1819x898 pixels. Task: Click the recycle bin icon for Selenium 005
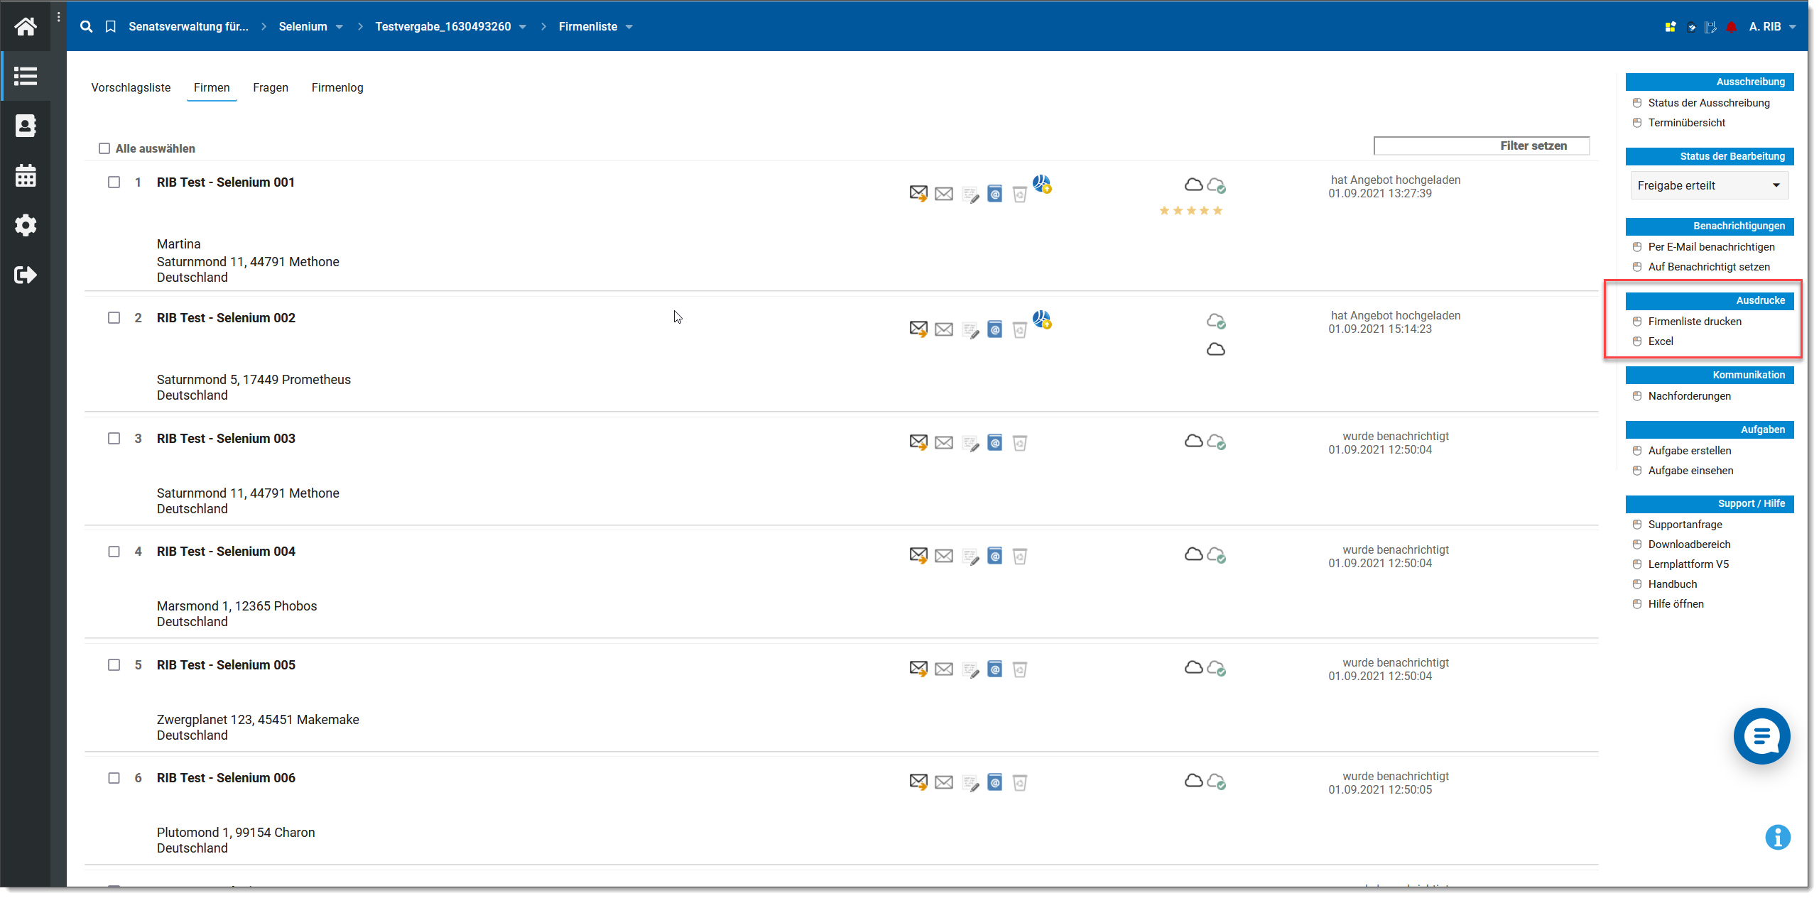pyautogui.click(x=1020, y=669)
